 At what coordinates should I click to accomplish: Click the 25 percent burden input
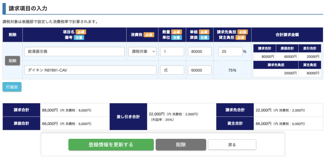[x=230, y=52]
